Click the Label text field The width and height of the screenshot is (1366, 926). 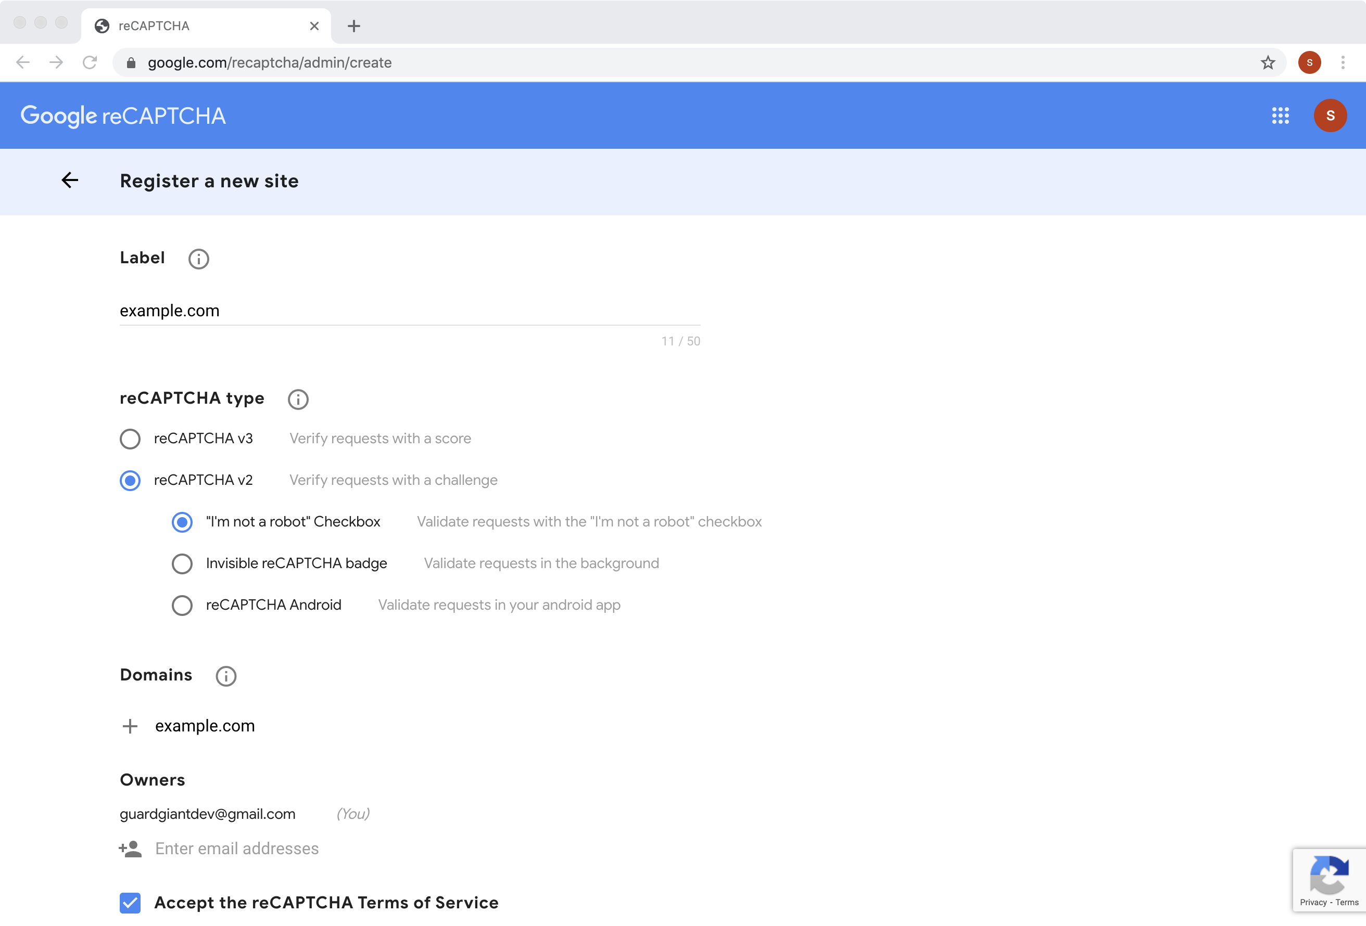point(410,311)
